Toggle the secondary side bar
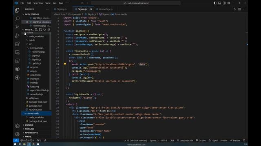 point(224,3)
